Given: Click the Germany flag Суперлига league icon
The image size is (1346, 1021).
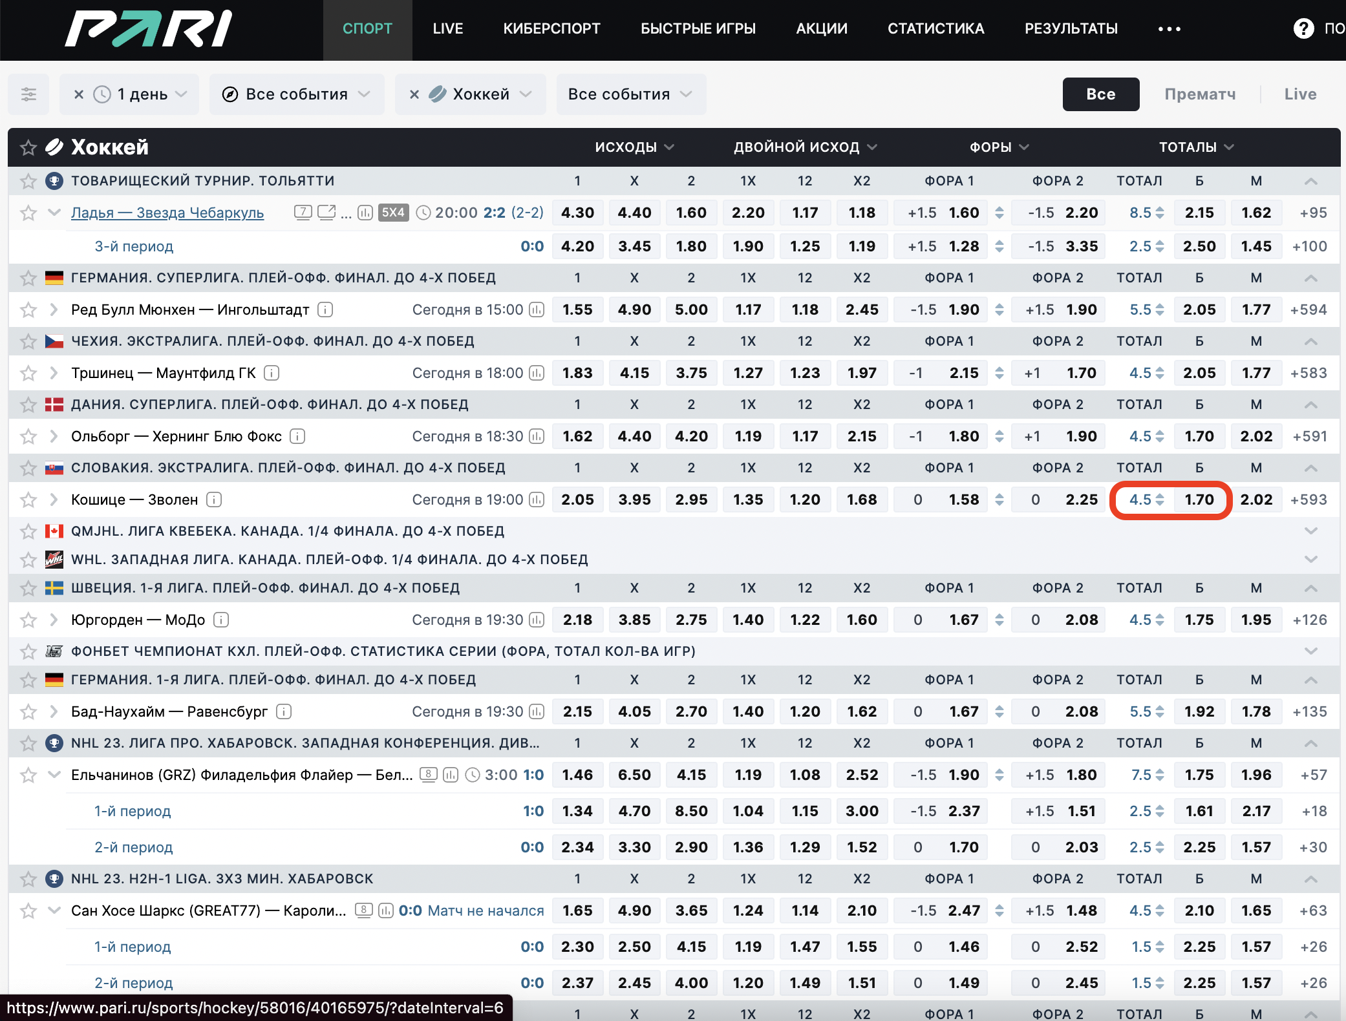Looking at the screenshot, I should pyautogui.click(x=54, y=278).
